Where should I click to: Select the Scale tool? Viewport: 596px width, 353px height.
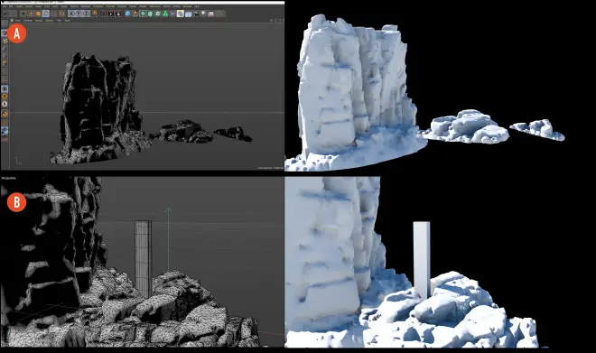click(38, 14)
